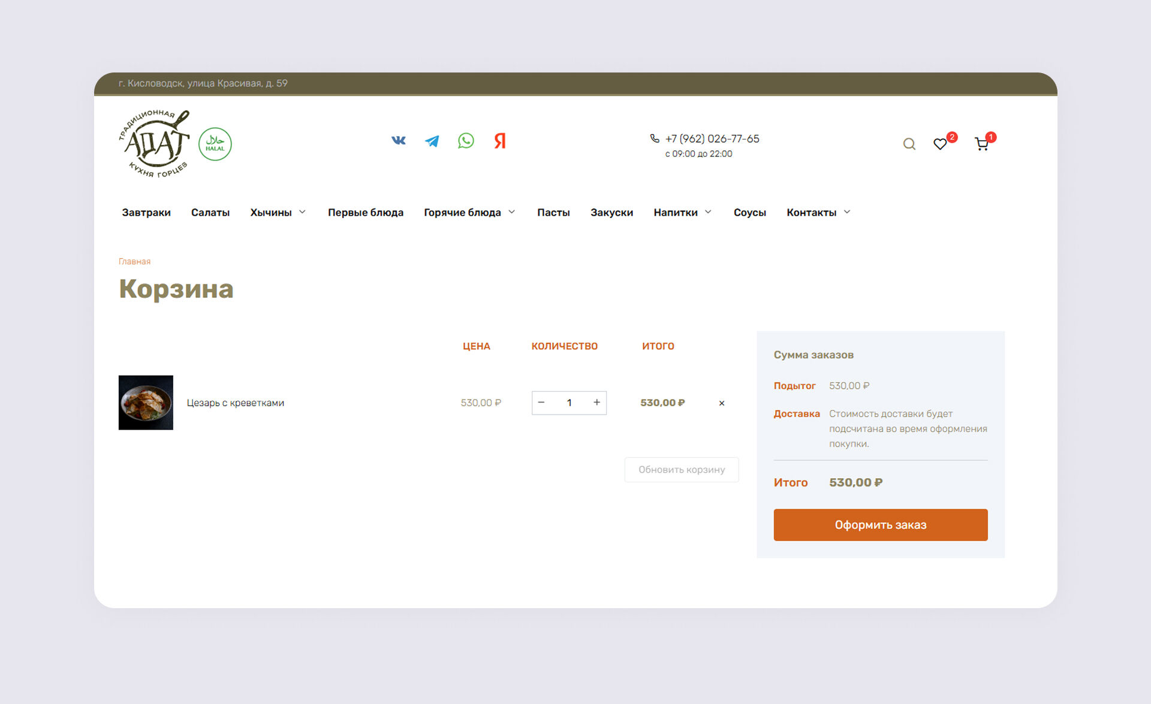
Task: Click the search magnifier icon
Action: tap(909, 144)
